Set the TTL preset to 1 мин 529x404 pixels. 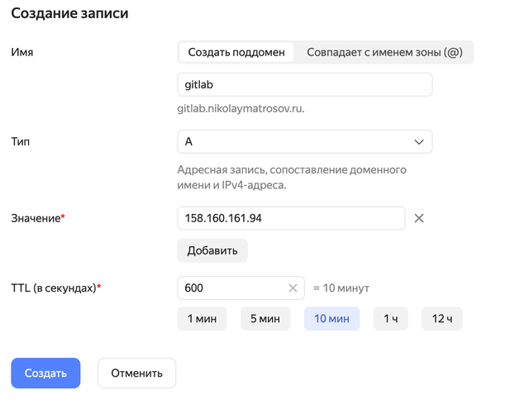tap(202, 319)
